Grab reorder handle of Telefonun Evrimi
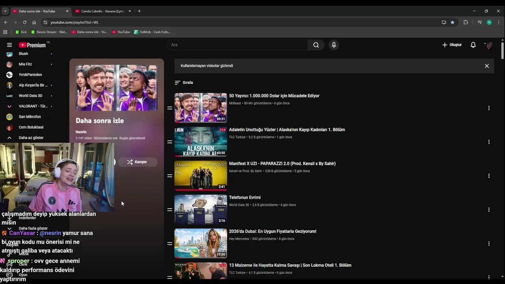The height and width of the screenshot is (284, 505). point(170,210)
